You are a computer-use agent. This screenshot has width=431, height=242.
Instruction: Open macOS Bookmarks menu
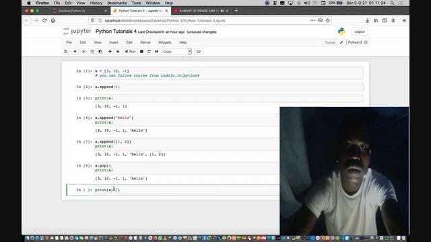(117, 3)
